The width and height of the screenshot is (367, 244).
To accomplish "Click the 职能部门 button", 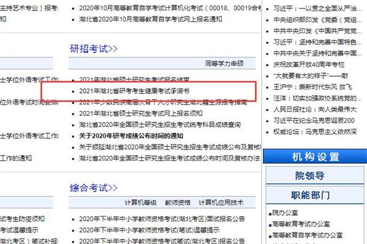I will [315, 195].
